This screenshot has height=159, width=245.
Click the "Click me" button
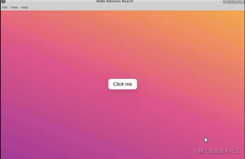click(x=122, y=84)
